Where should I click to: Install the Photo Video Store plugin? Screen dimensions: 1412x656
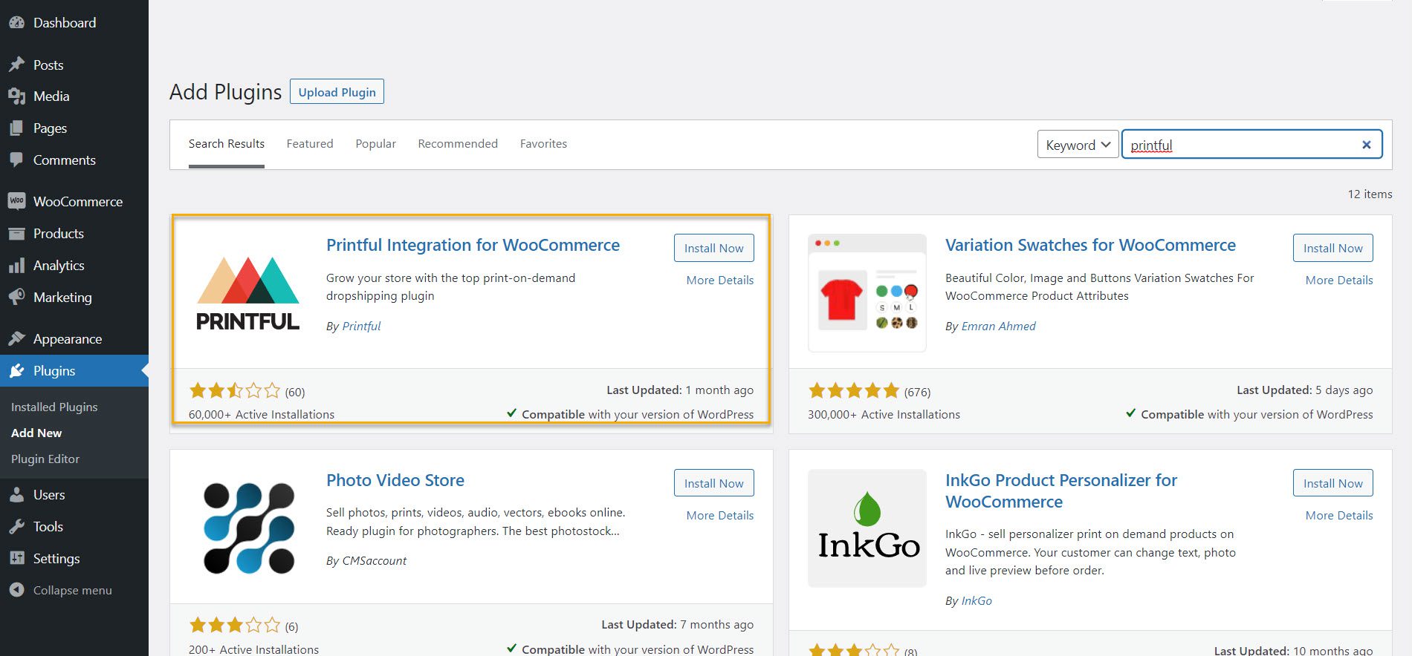(x=713, y=483)
